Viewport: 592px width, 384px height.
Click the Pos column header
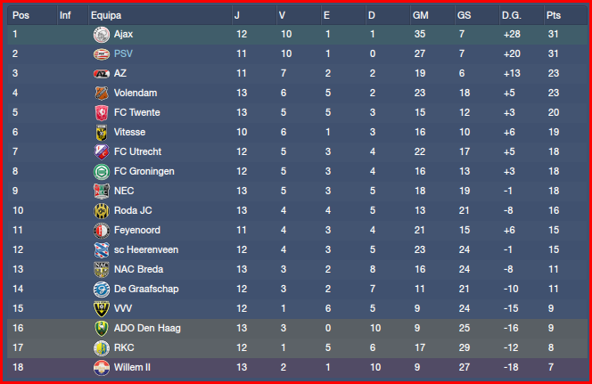click(x=21, y=15)
